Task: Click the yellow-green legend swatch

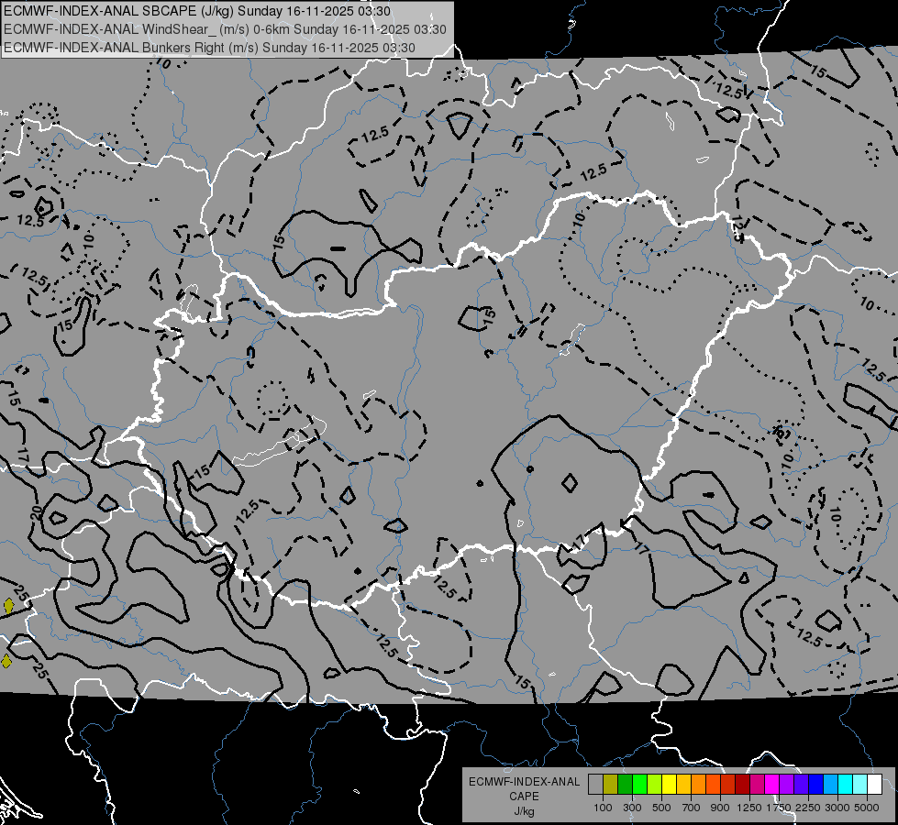Action: click(655, 785)
